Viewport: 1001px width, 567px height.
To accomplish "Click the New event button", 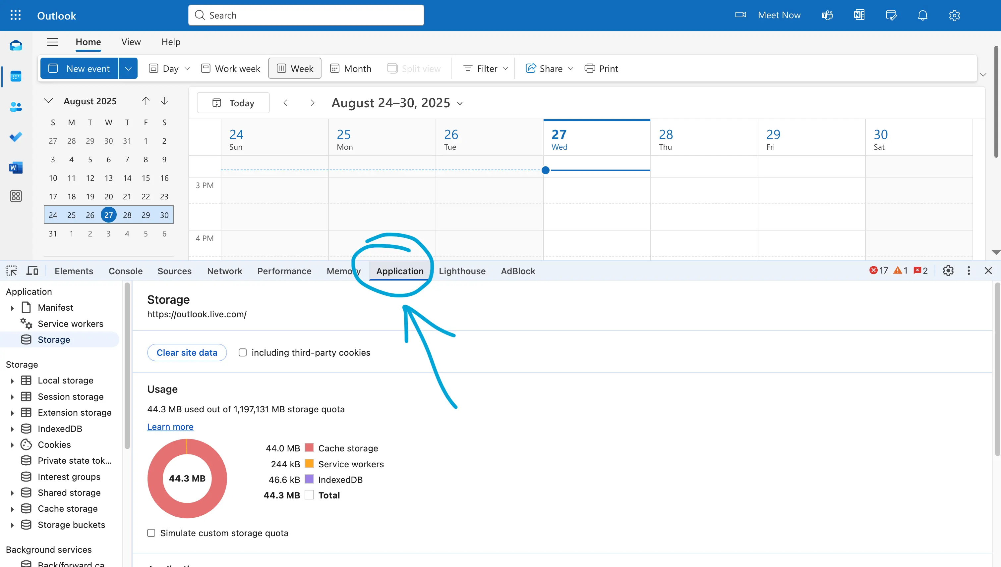I will (x=80, y=69).
